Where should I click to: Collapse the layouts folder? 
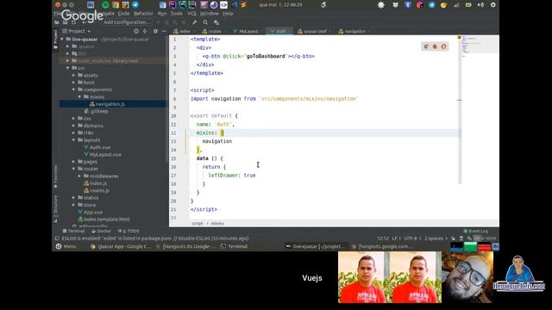(73, 139)
